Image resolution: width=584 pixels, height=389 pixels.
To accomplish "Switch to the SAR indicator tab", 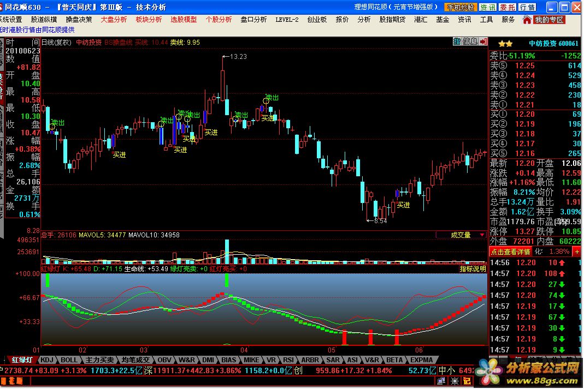I will click(333, 360).
